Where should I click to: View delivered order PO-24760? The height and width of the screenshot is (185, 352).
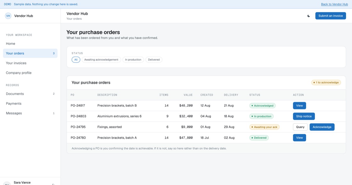point(299,138)
